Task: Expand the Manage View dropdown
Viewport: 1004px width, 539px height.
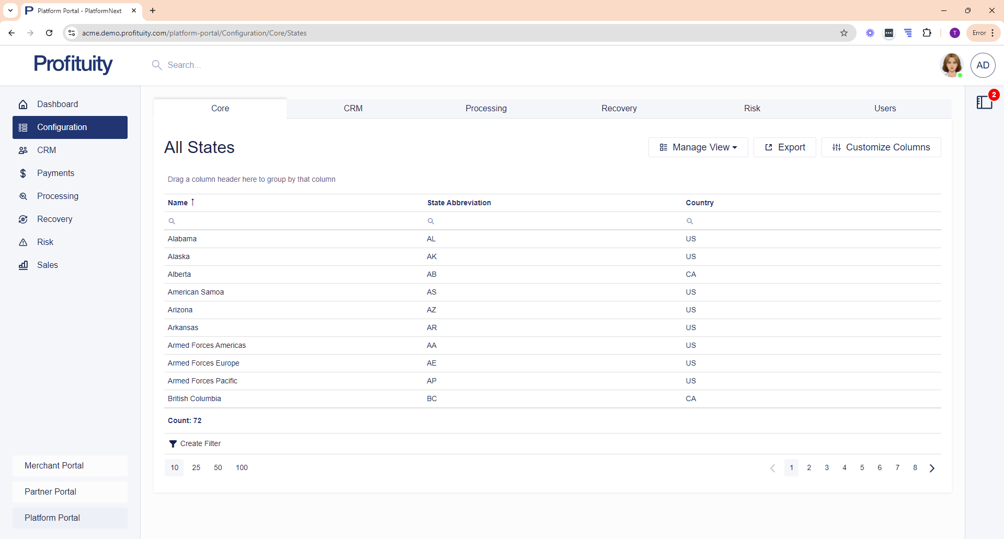Action: [x=698, y=147]
